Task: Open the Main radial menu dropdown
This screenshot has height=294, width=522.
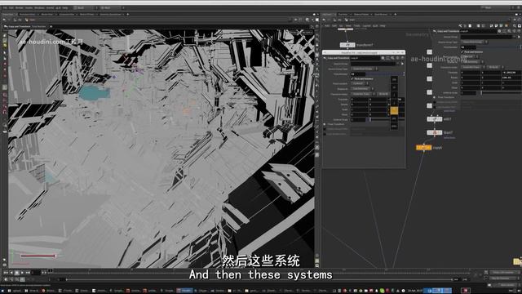Action: point(112,7)
